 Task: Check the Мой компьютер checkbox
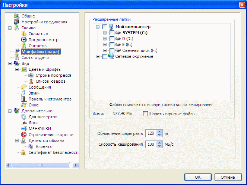(105, 27)
